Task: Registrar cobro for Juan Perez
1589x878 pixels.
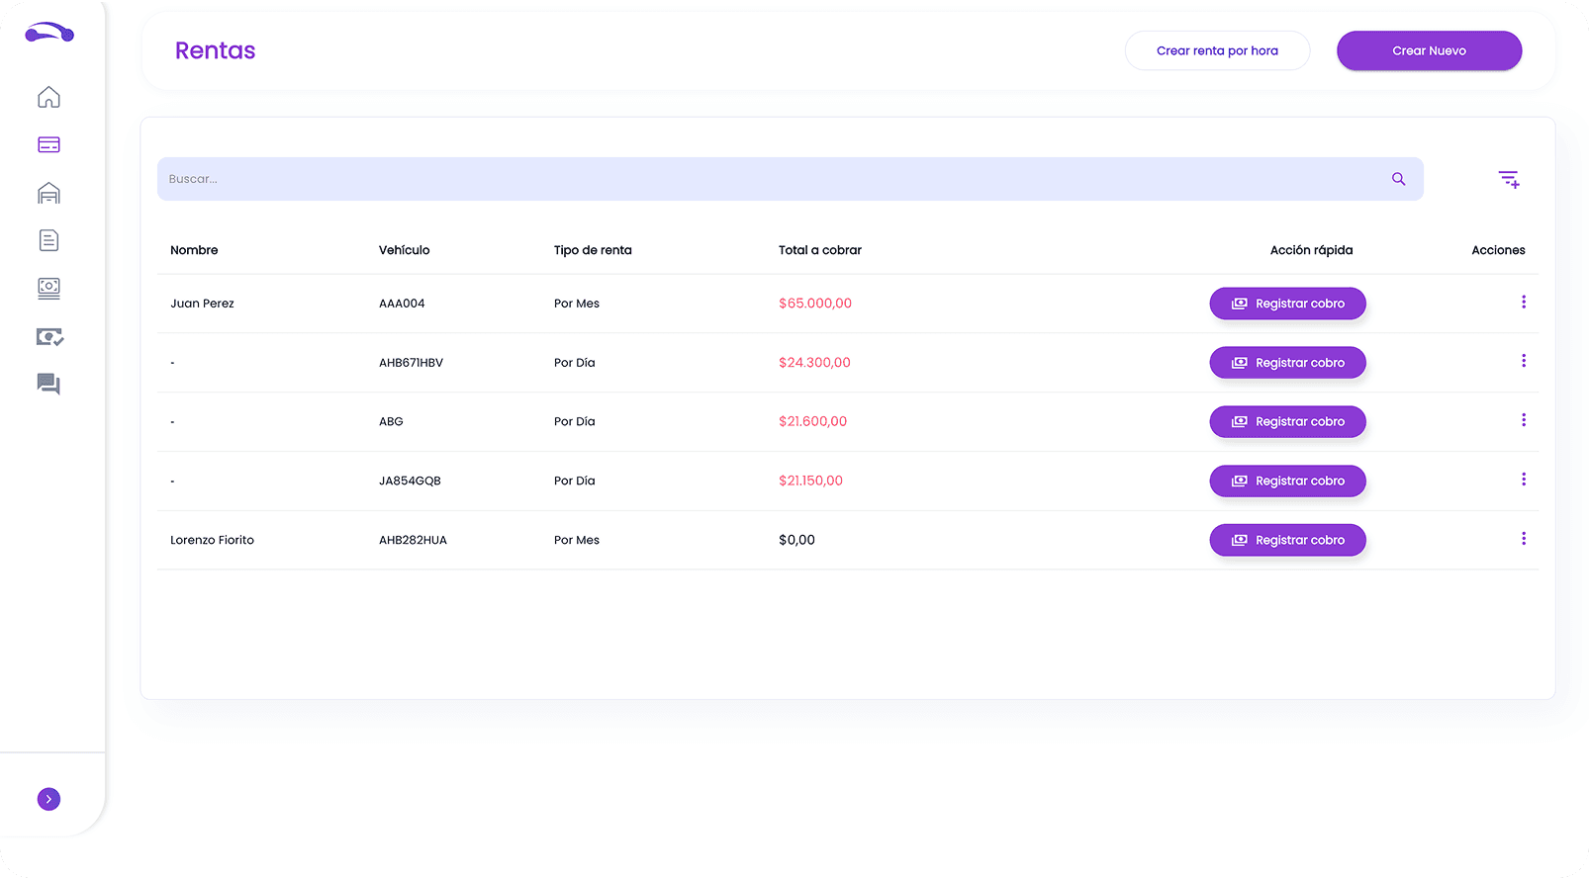Action: (x=1287, y=304)
